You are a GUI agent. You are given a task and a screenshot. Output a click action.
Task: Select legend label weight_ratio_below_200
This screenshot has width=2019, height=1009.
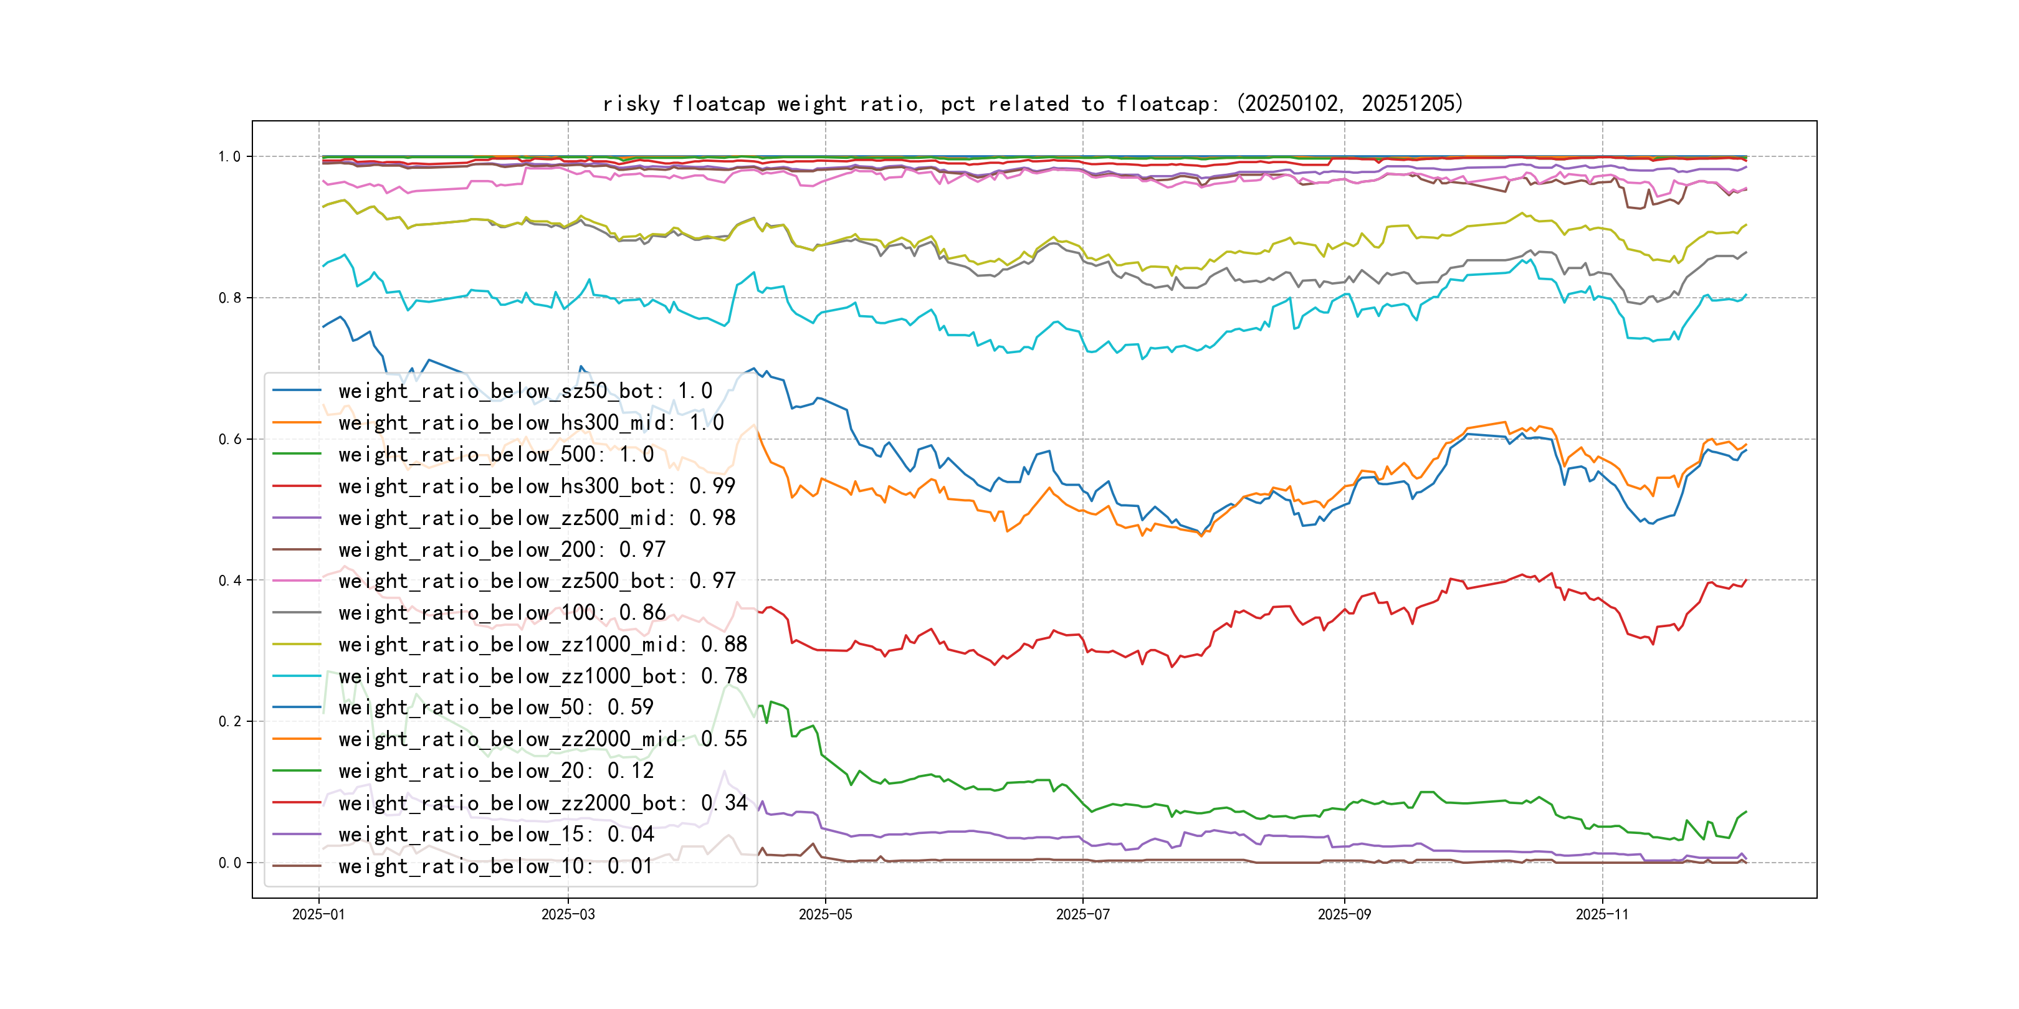[502, 550]
